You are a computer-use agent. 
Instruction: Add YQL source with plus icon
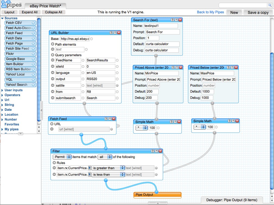33,80
